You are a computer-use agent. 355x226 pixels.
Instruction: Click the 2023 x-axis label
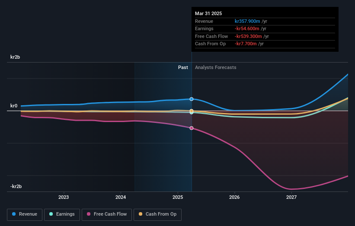pyautogui.click(x=64, y=197)
